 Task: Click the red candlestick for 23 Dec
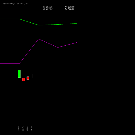pyautogui.click(x=28, y=78)
